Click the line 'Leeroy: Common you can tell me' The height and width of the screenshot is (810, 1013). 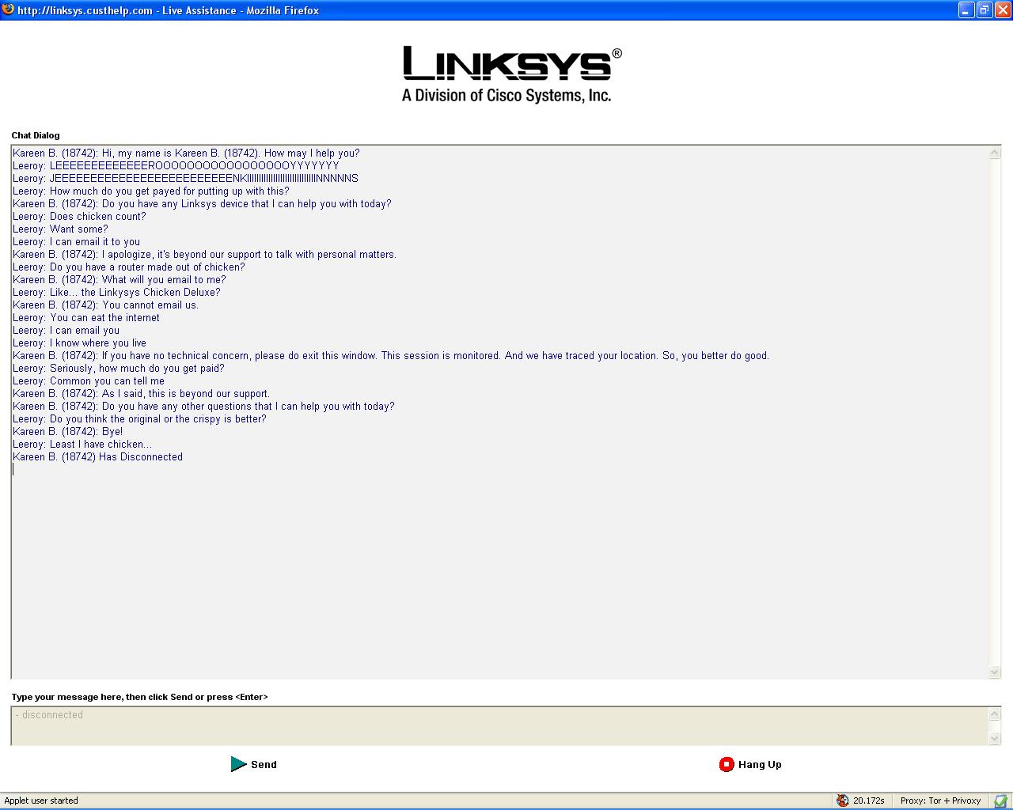point(89,380)
